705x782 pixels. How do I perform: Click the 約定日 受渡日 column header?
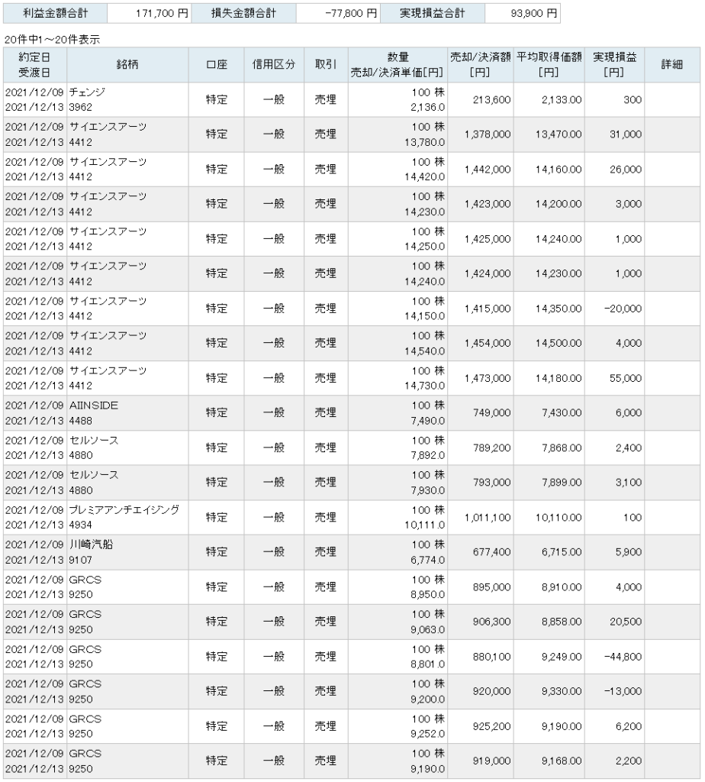[35, 65]
